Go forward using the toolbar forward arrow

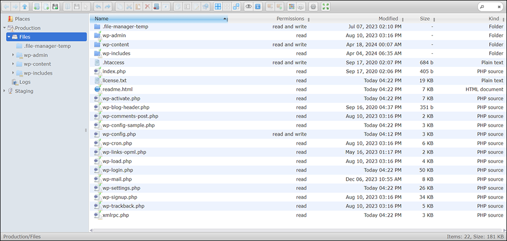pyautogui.click(x=15, y=6)
